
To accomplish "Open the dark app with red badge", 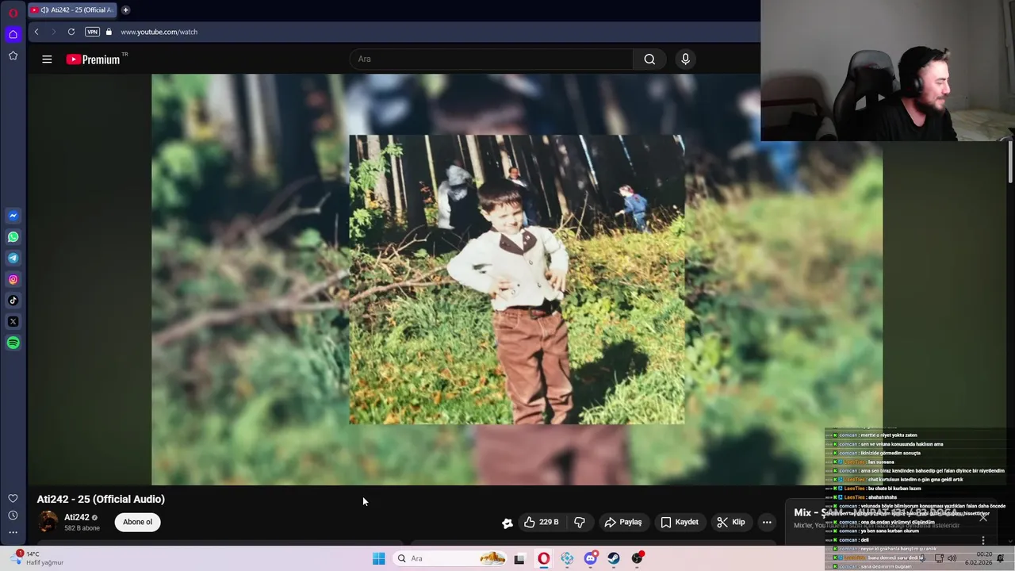I will click(638, 558).
